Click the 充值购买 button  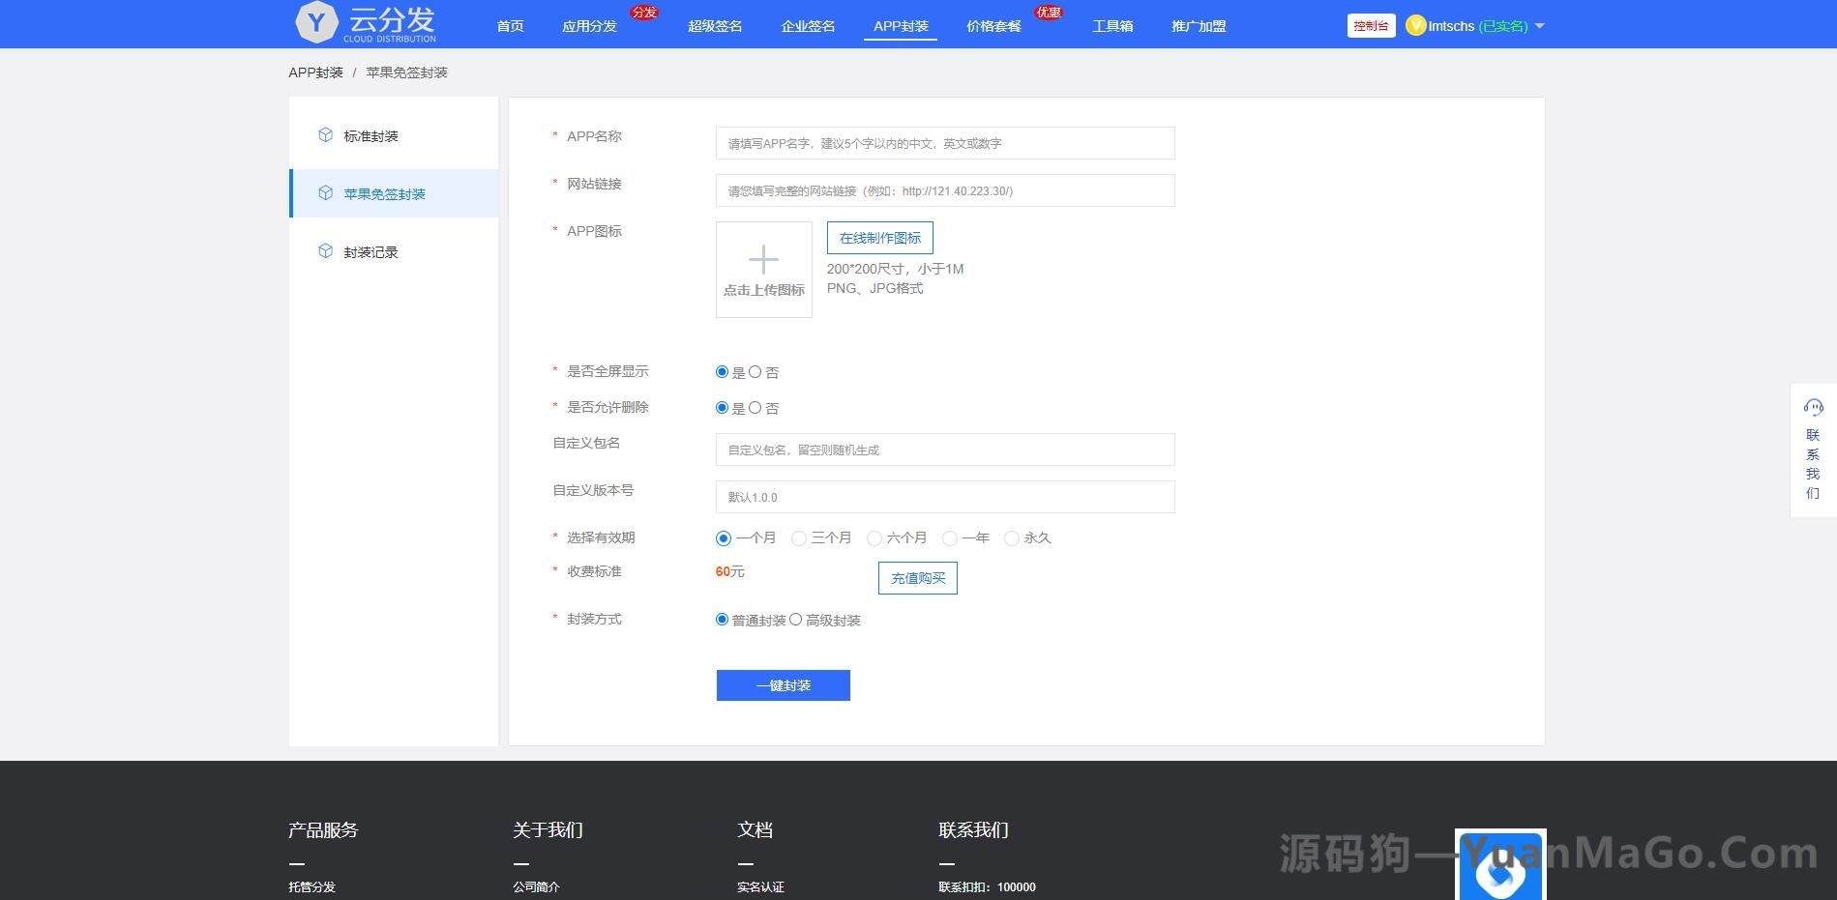(x=916, y=577)
